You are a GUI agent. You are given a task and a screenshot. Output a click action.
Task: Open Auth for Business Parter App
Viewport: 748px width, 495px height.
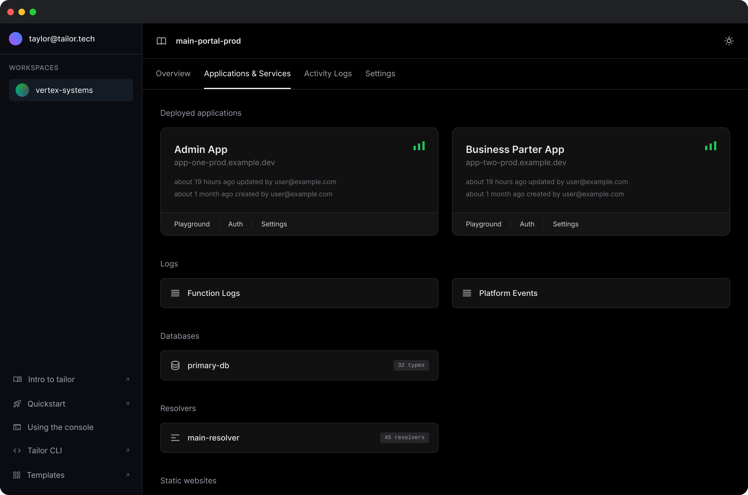(527, 224)
